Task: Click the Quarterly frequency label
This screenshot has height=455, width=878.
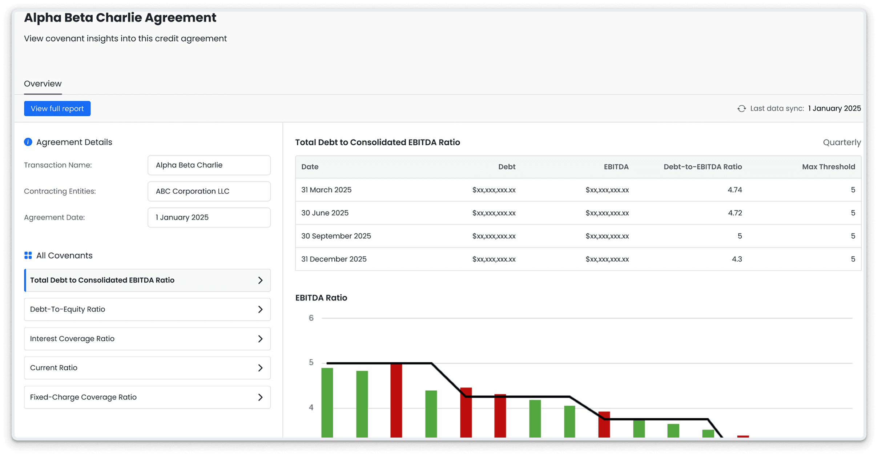Action: coord(842,142)
